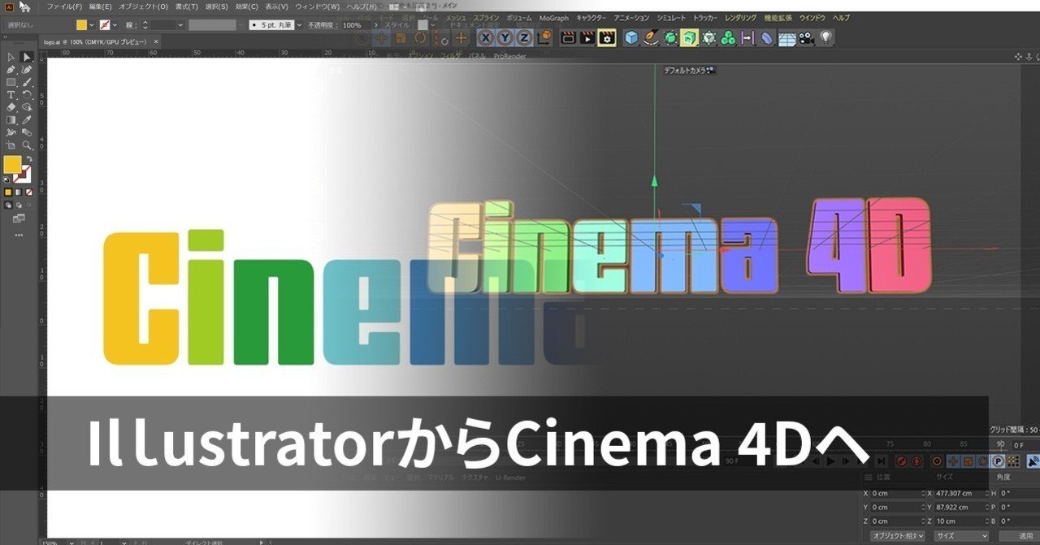Add a light bulb object
The image size is (1040, 545).
[825, 37]
